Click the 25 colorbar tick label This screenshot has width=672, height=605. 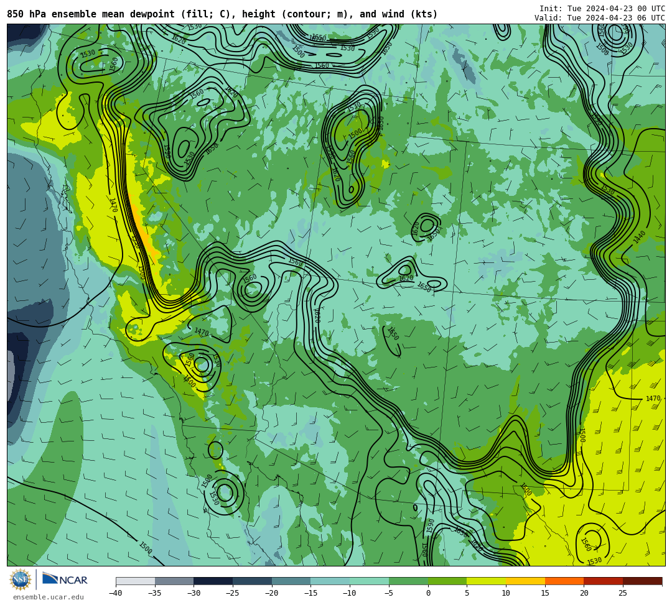pyautogui.click(x=623, y=593)
